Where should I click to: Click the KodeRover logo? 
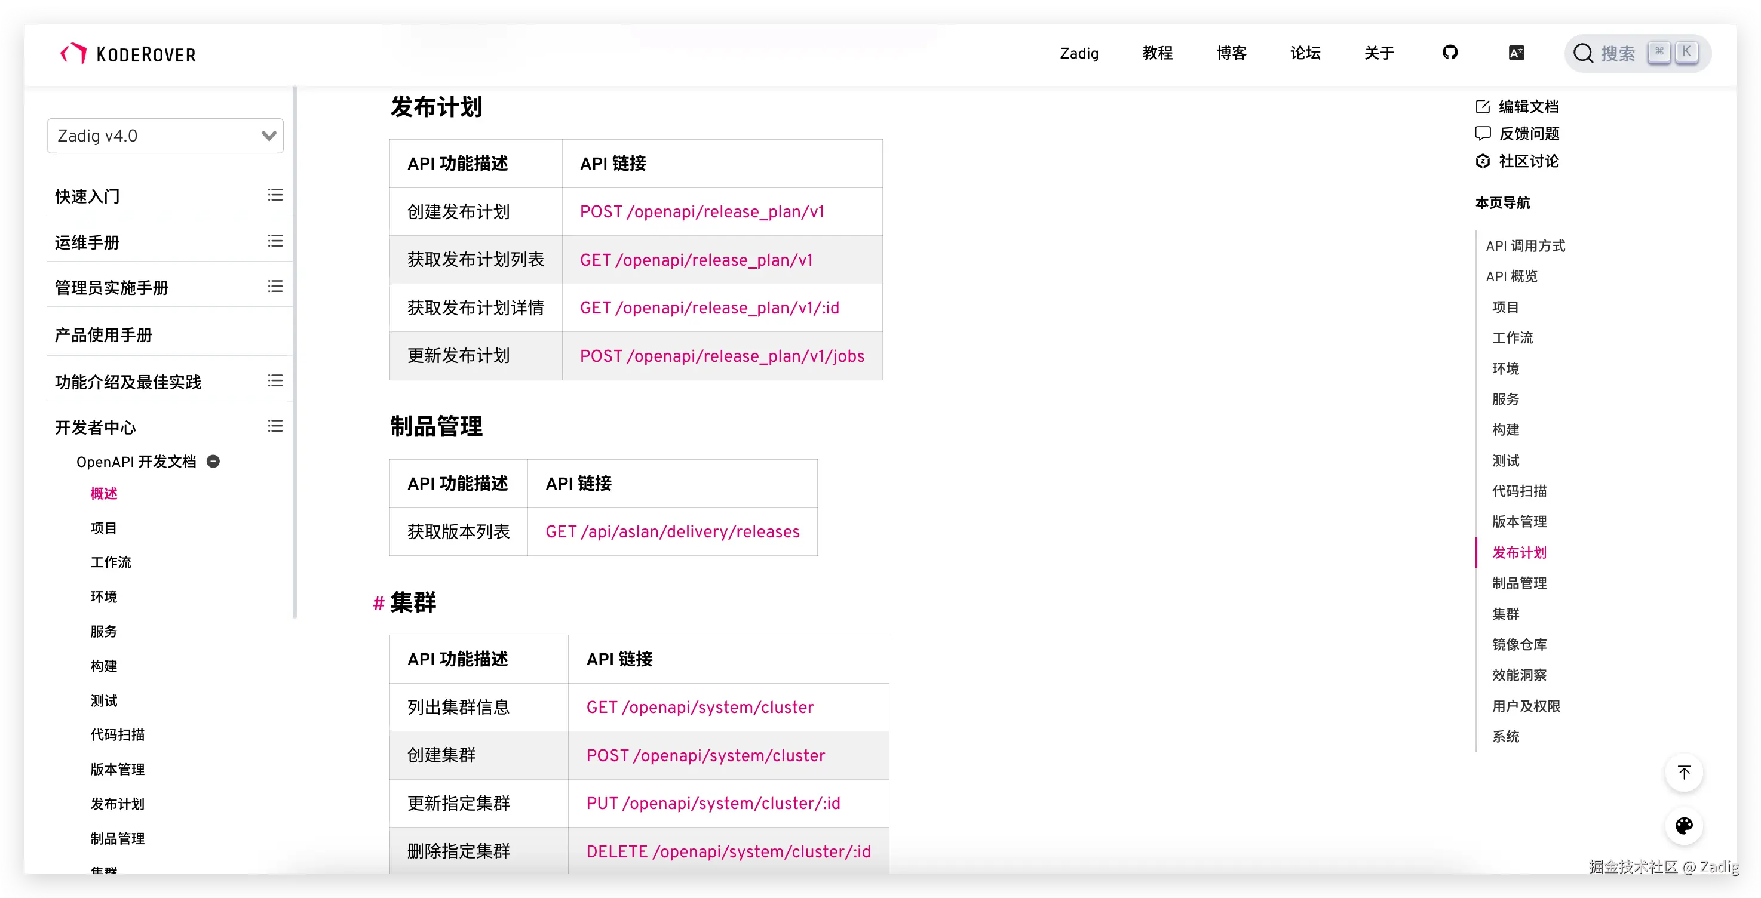tap(128, 53)
